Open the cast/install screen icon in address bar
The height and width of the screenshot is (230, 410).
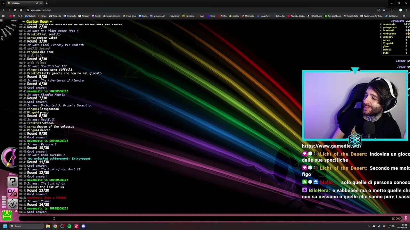tap(379, 10)
